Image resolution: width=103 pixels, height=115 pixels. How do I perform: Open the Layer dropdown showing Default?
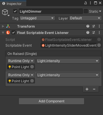click(x=85, y=18)
